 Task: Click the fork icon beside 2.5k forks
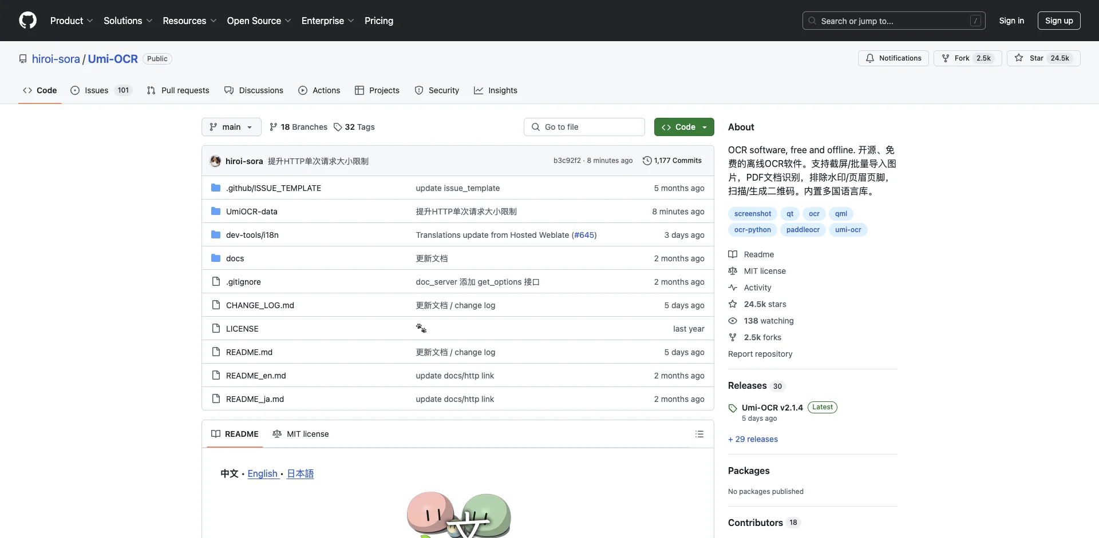[x=733, y=337]
